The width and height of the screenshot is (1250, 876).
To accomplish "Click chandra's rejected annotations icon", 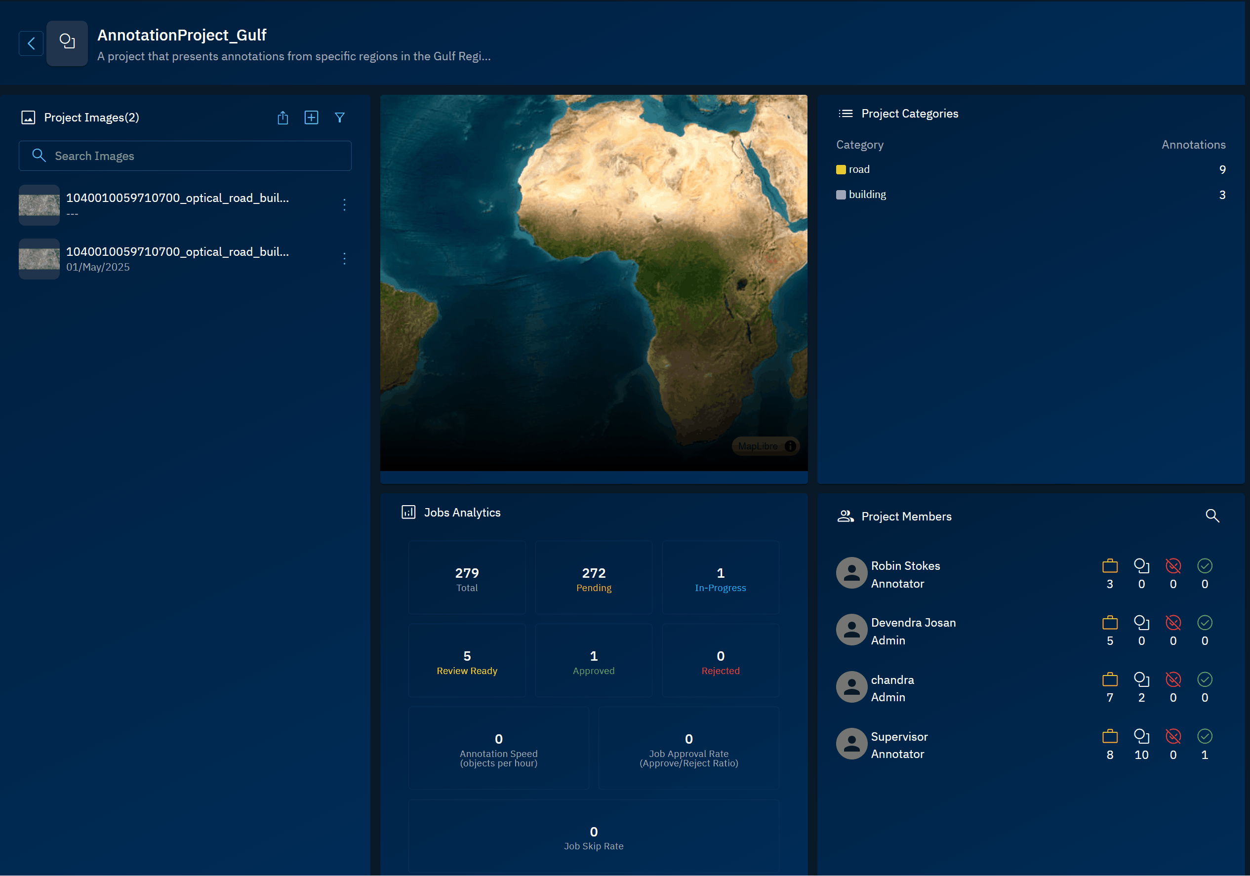I will point(1172,679).
